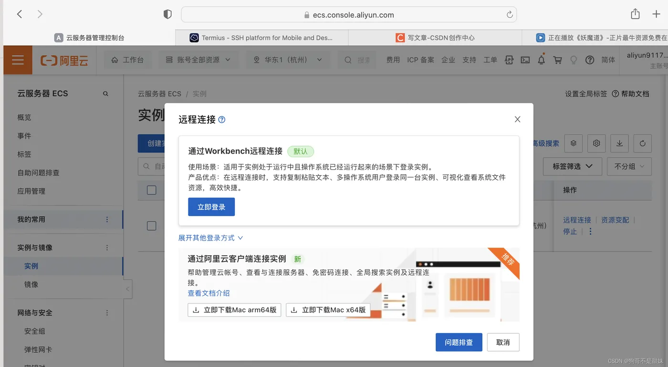Collapse the left sidebar with the arrow handle

click(x=127, y=289)
